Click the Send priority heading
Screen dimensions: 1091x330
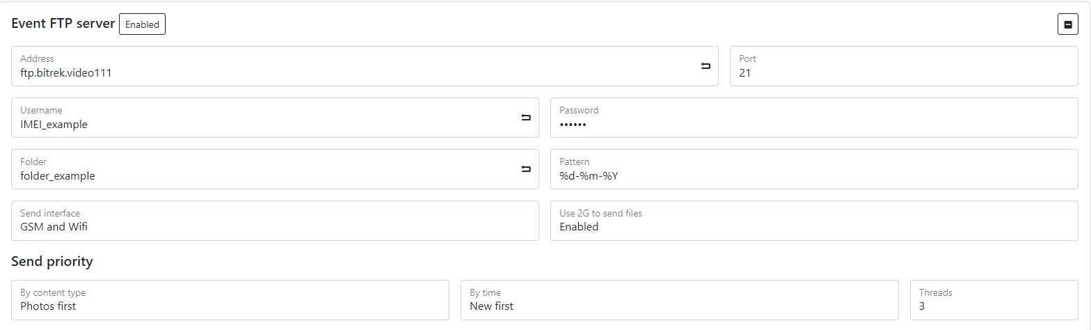click(x=52, y=262)
